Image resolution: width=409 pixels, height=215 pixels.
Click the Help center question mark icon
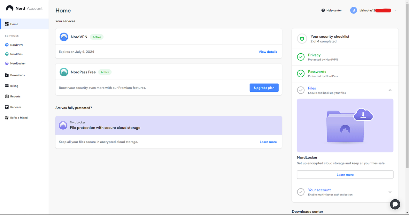click(323, 10)
